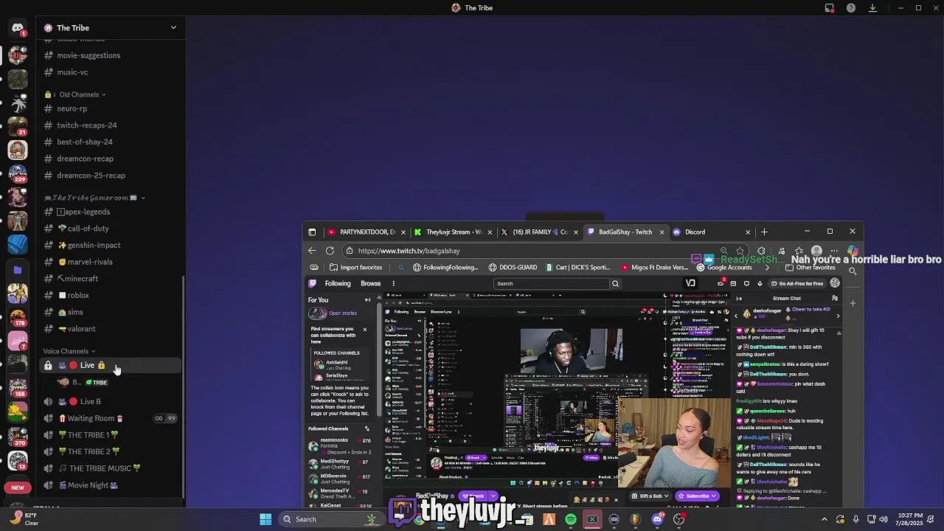The height and width of the screenshot is (531, 944).
Task: Click the Windows taskbar search box
Action: point(330,519)
